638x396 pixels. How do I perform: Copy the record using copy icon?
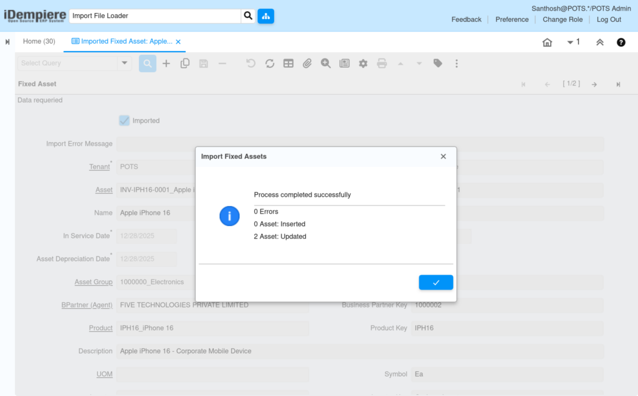[184, 64]
